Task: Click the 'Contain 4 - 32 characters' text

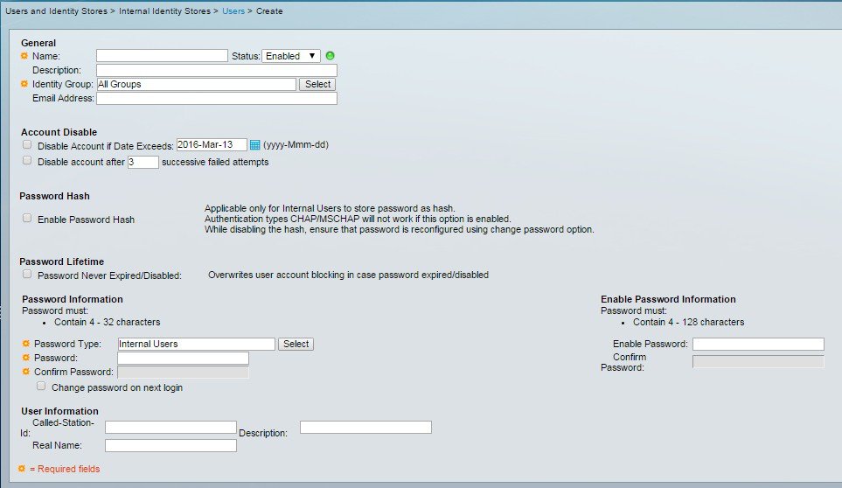Action: point(108,322)
